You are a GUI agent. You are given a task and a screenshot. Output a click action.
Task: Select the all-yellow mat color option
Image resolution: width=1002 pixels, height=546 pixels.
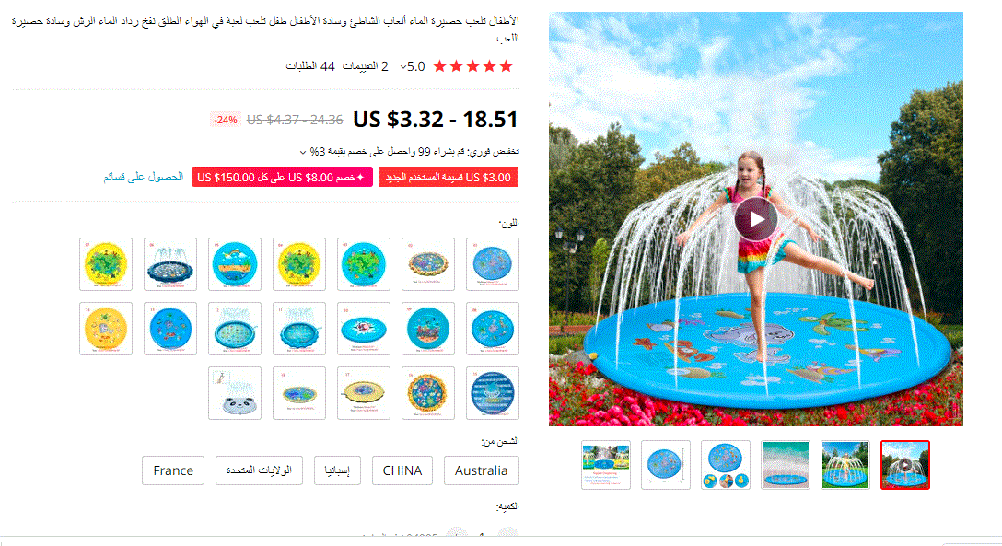pos(105,328)
